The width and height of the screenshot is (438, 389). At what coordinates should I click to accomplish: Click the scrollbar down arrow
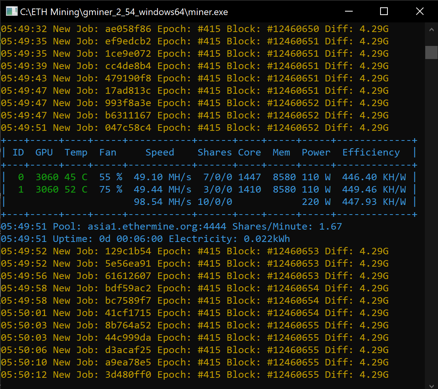(431, 386)
